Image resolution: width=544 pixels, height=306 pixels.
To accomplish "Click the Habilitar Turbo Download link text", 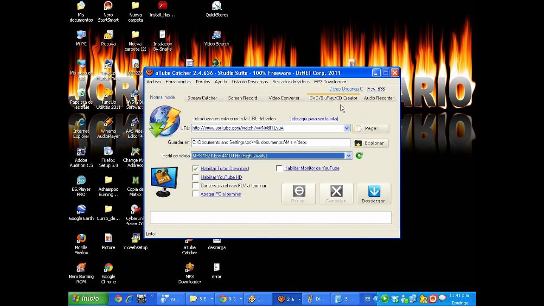I will click(x=225, y=169).
